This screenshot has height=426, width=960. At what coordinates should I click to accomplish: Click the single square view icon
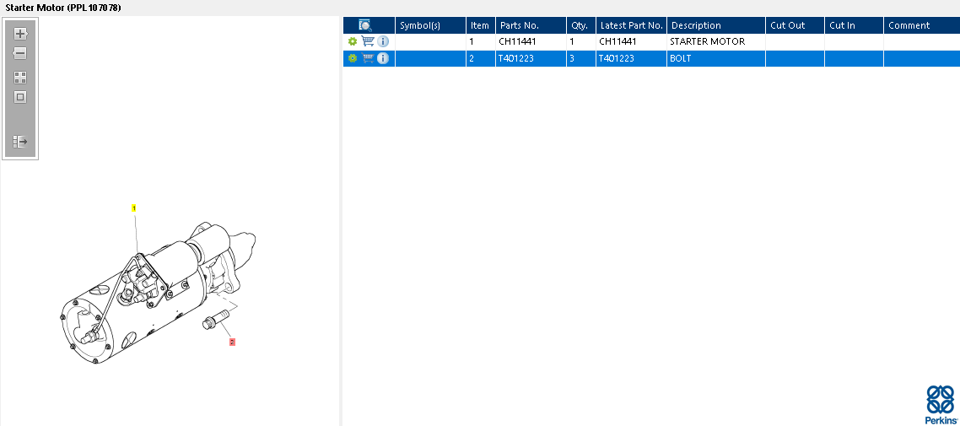[20, 97]
